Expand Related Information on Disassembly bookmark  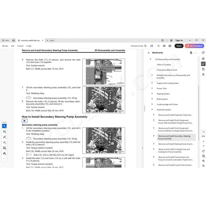click(x=152, y=75)
